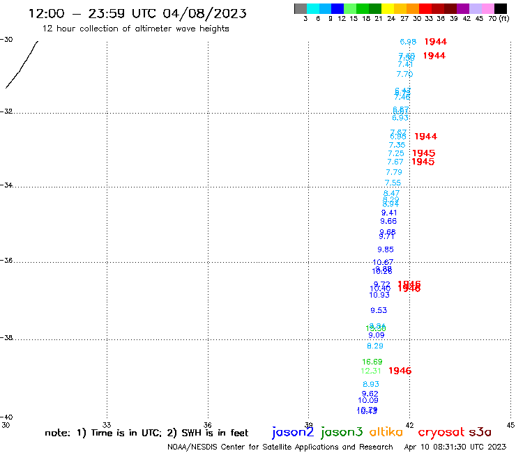516x453 pixels.
Task: Click the wave height value 10.93
Action: tap(379, 295)
